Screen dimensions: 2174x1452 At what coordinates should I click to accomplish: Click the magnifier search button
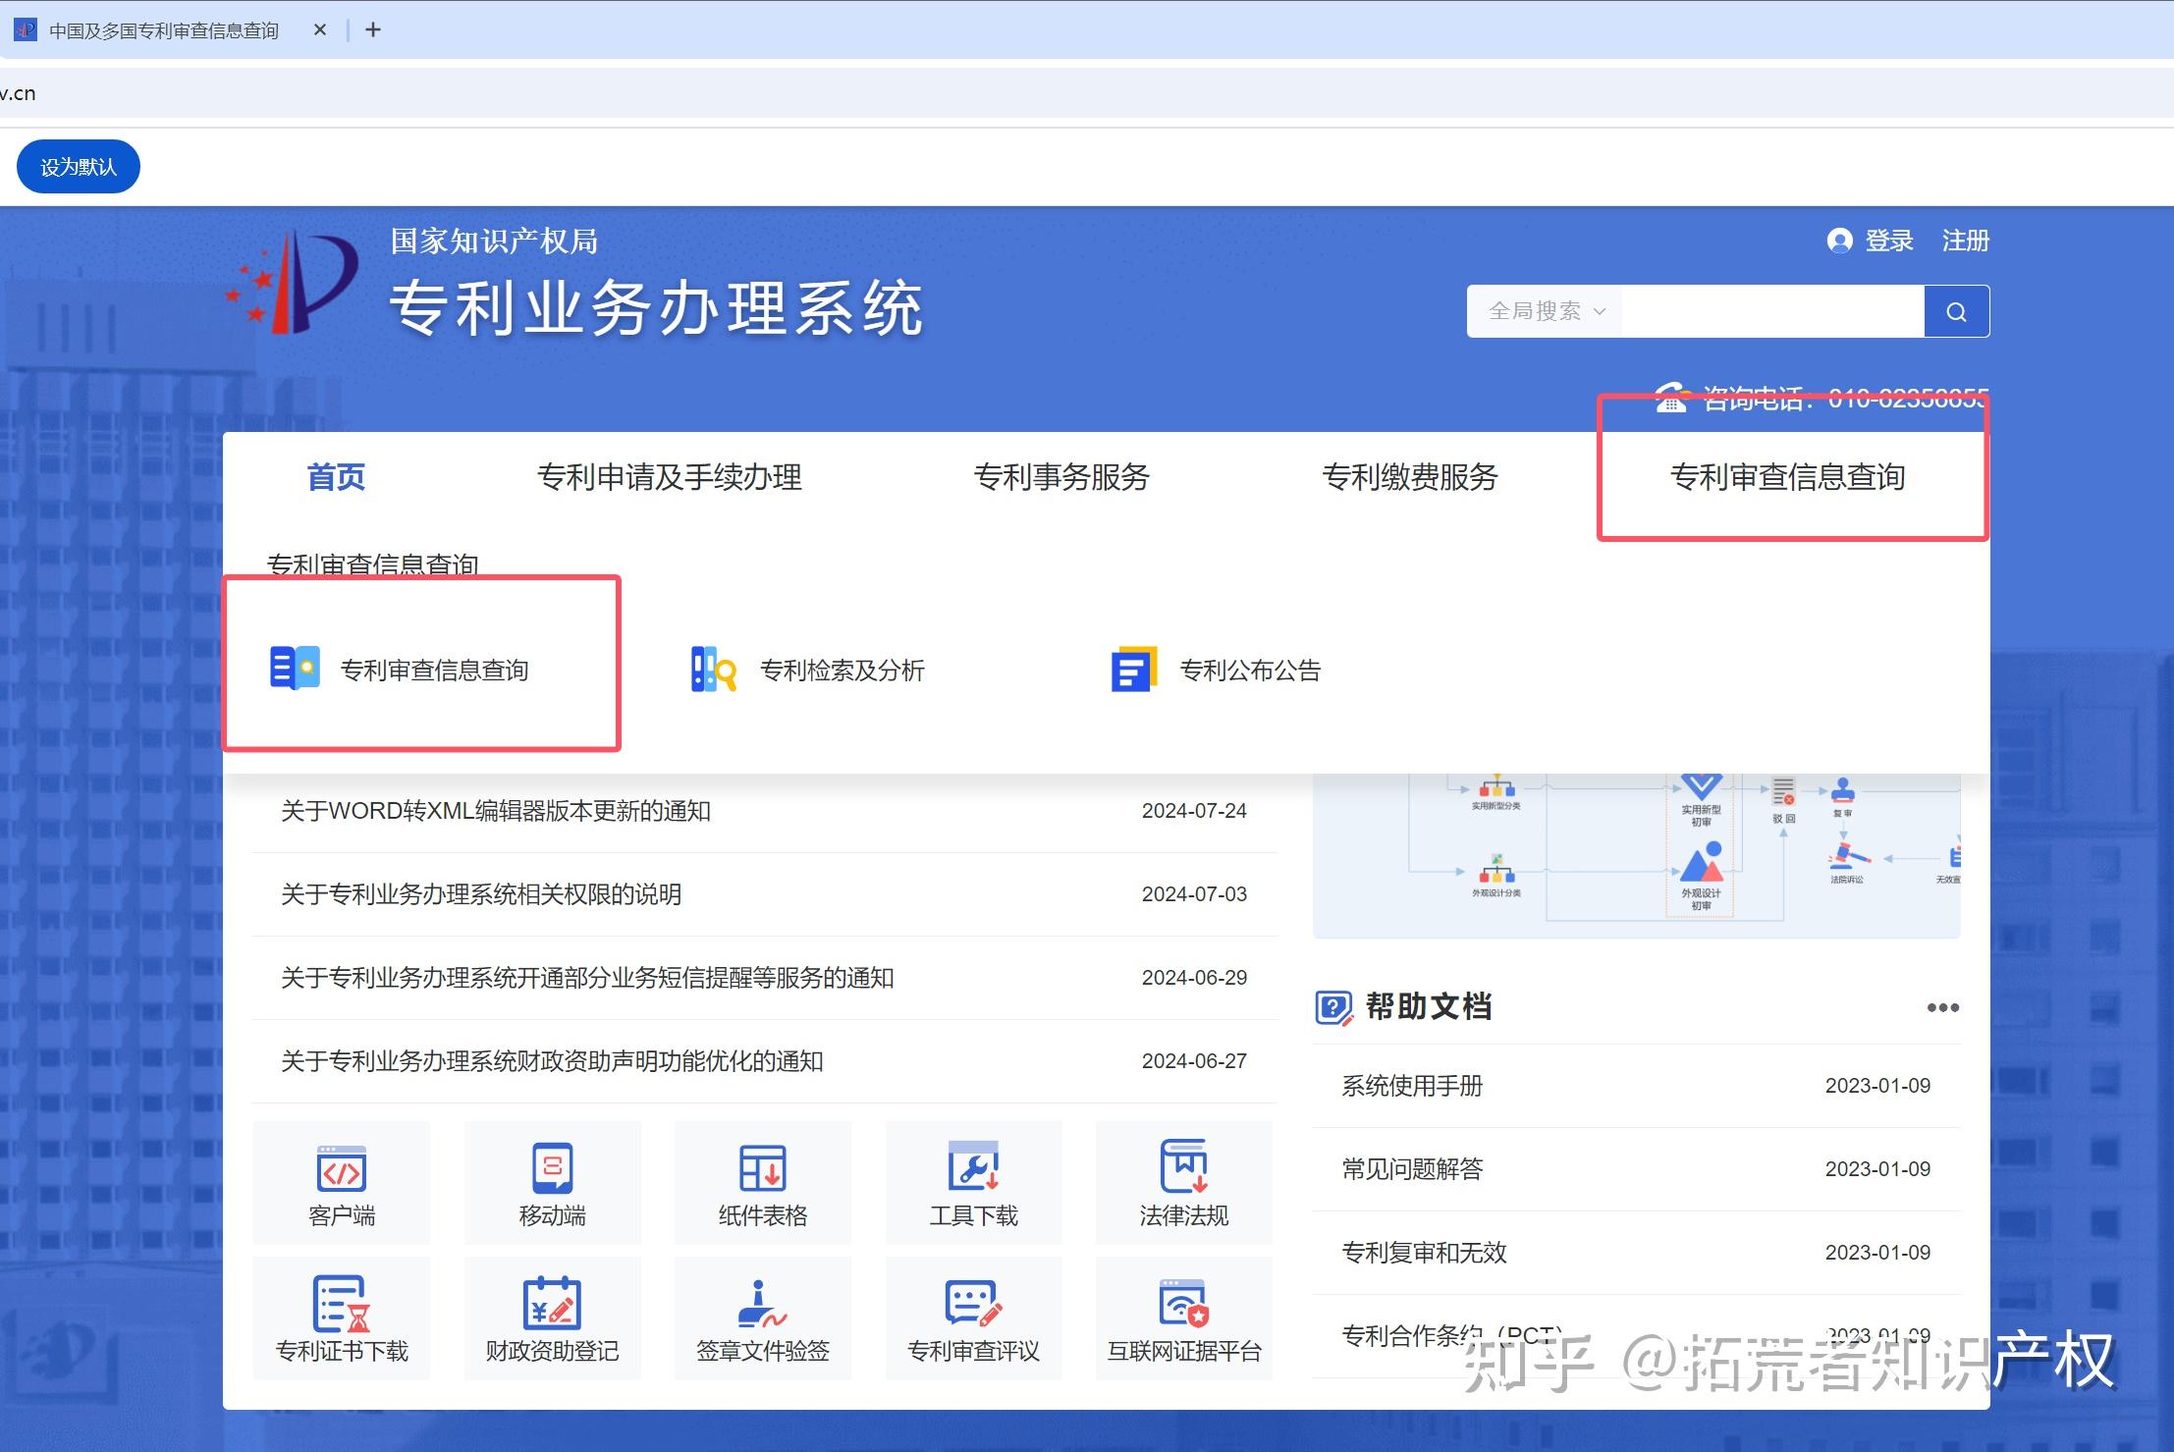[1956, 311]
